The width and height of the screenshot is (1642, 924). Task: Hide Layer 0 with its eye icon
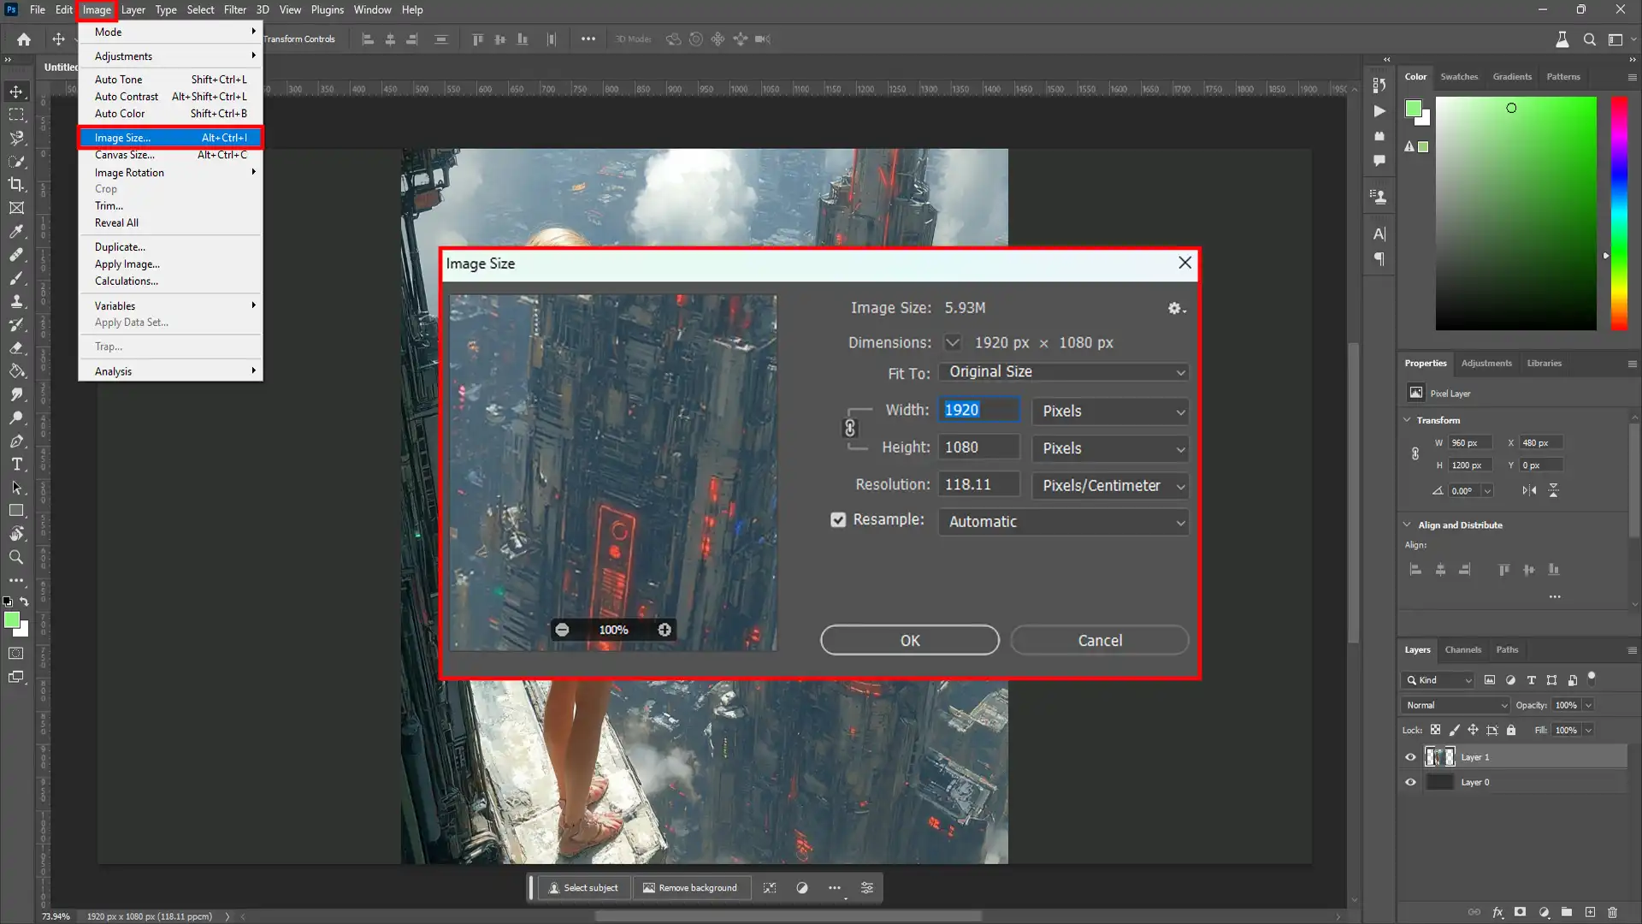click(x=1410, y=781)
